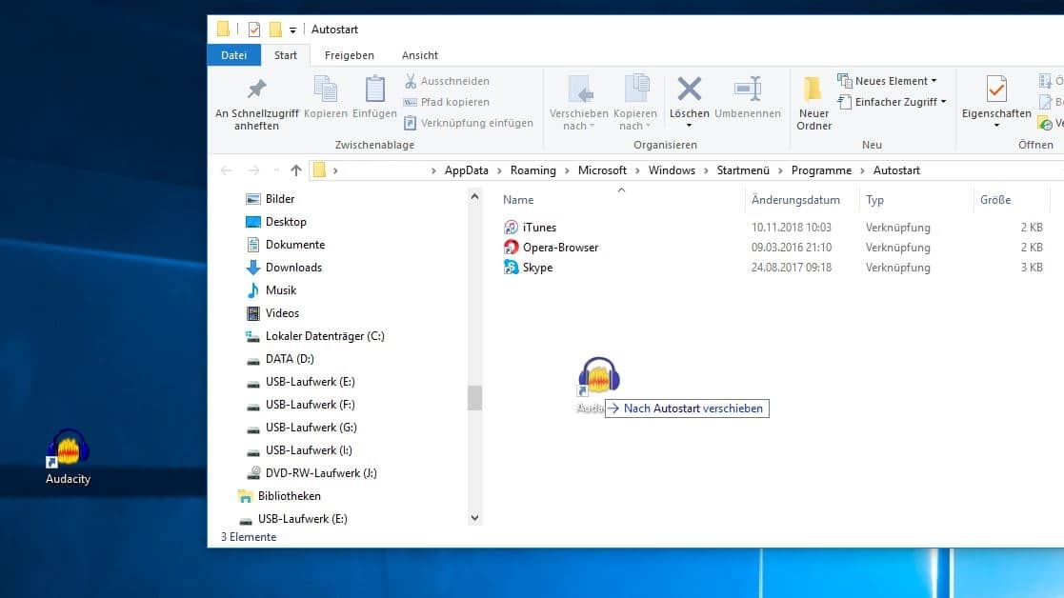Navigate to Startmenü in the address breadcrumb

pos(745,169)
